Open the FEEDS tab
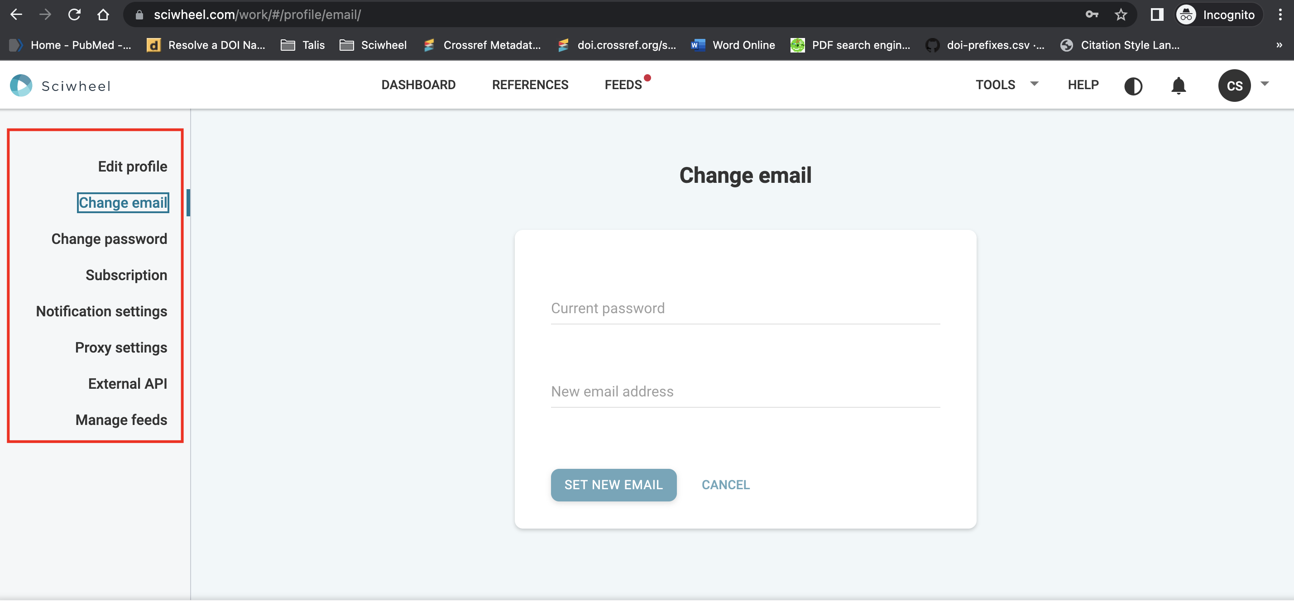 point(623,85)
